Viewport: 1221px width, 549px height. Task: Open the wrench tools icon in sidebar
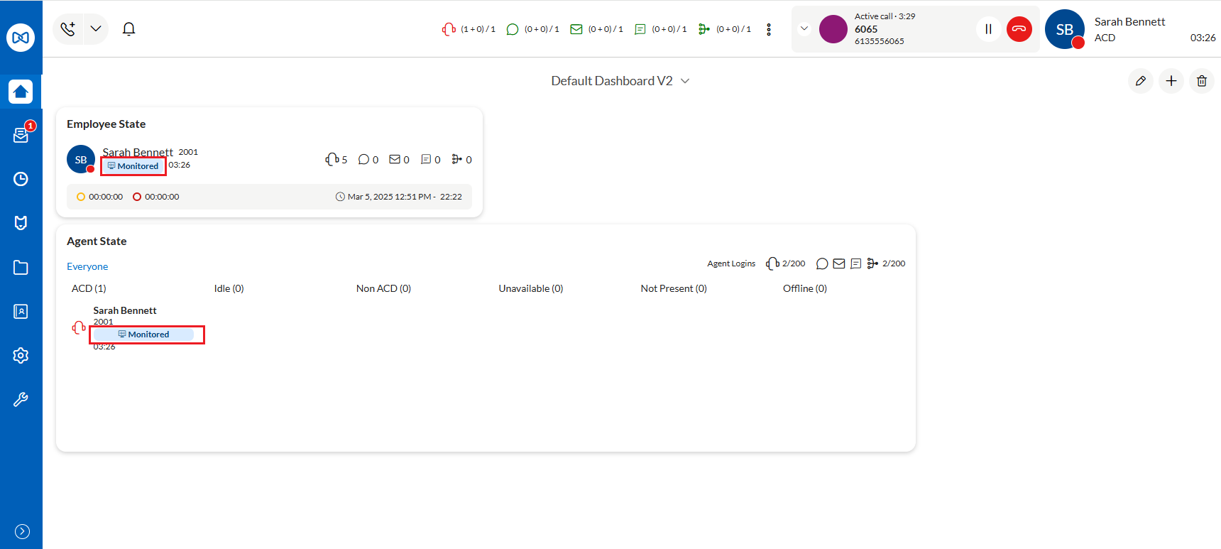pos(21,400)
